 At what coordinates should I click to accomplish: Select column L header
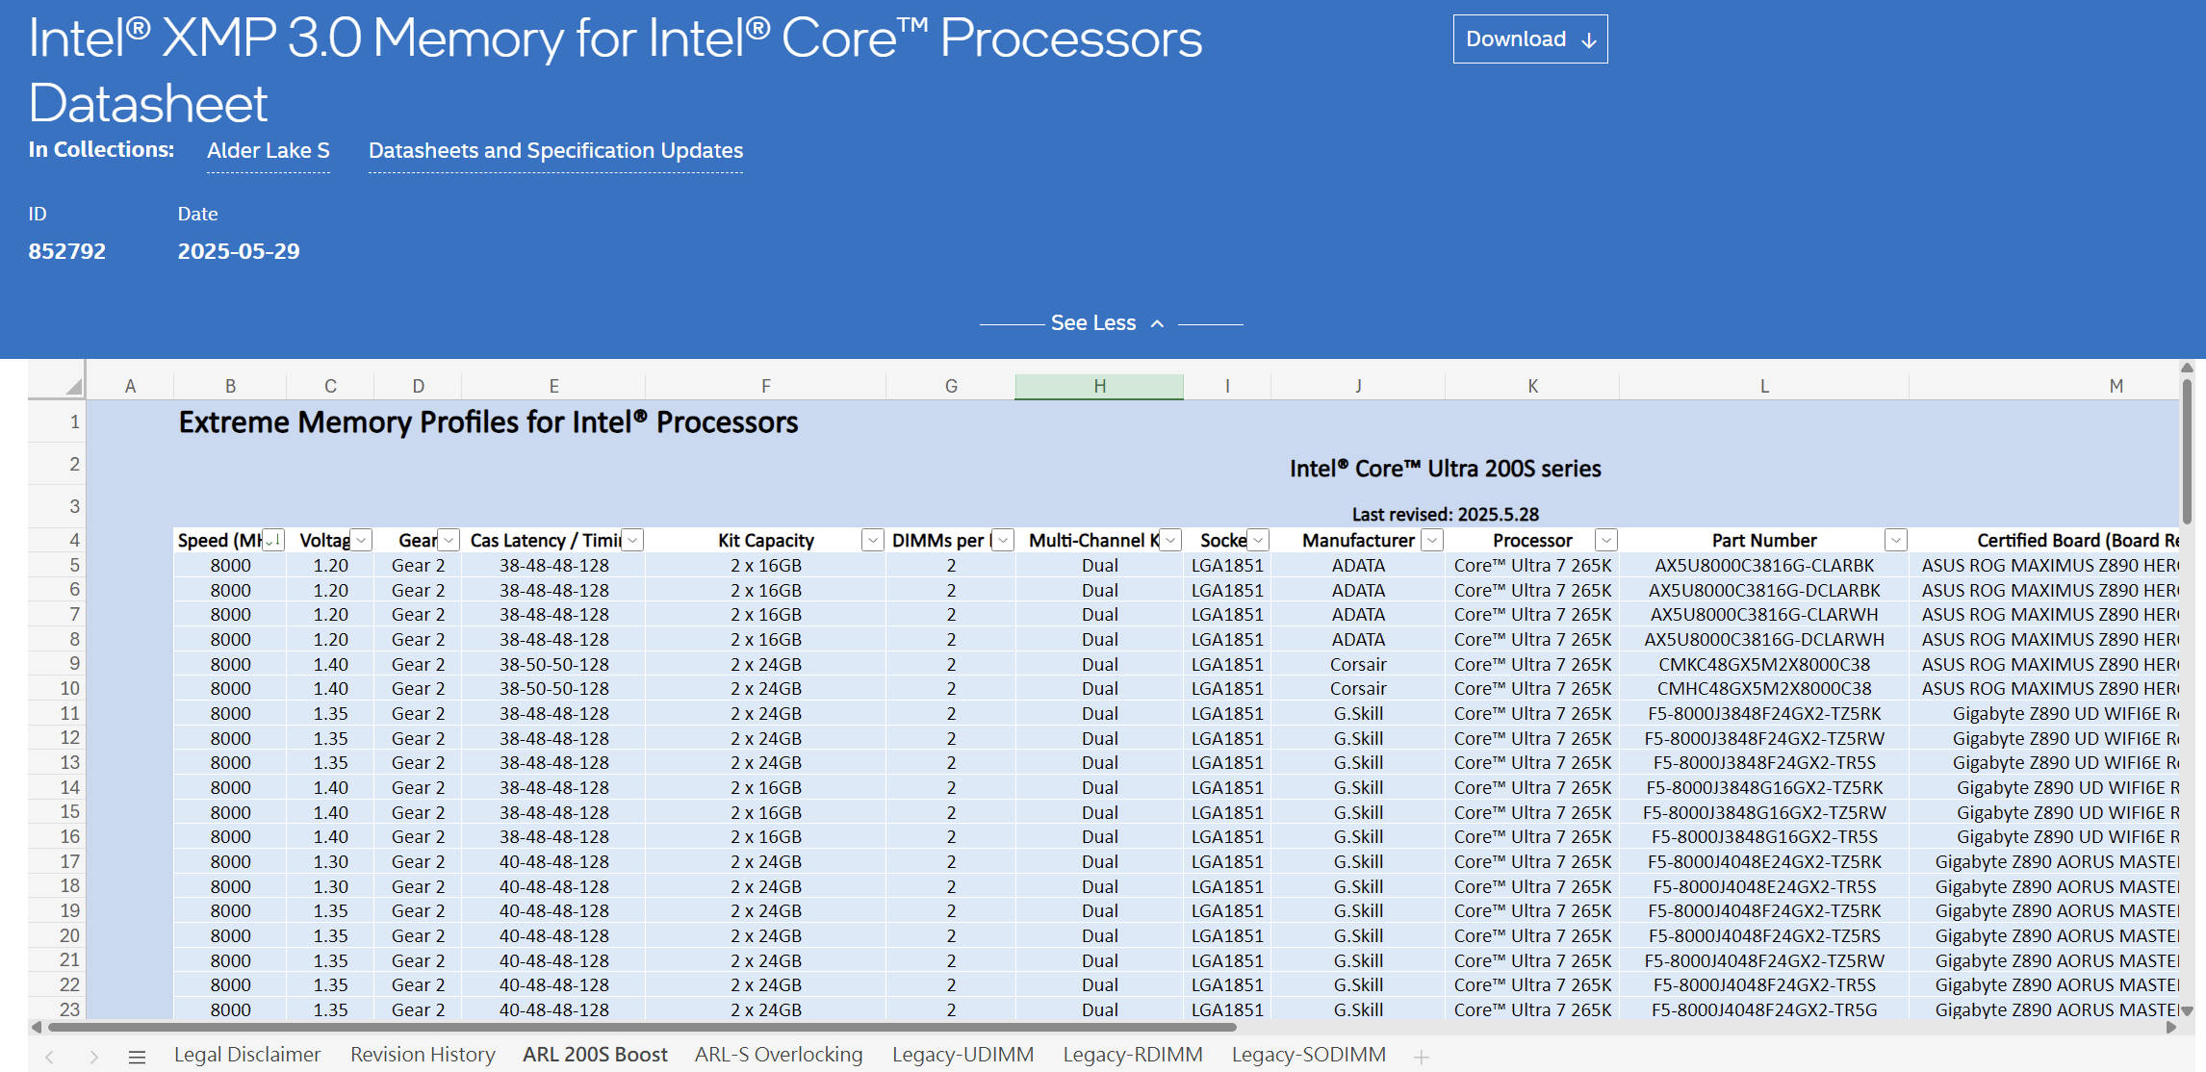[1764, 386]
